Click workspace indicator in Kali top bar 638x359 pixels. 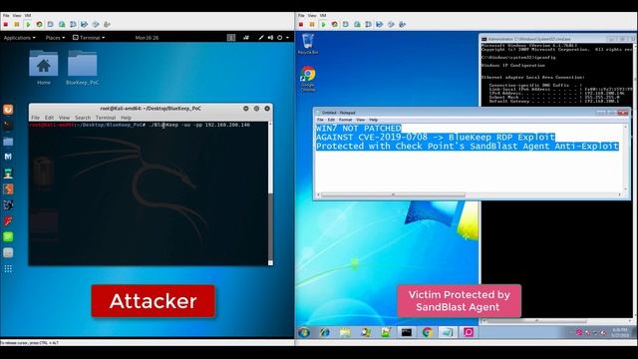[x=231, y=38]
